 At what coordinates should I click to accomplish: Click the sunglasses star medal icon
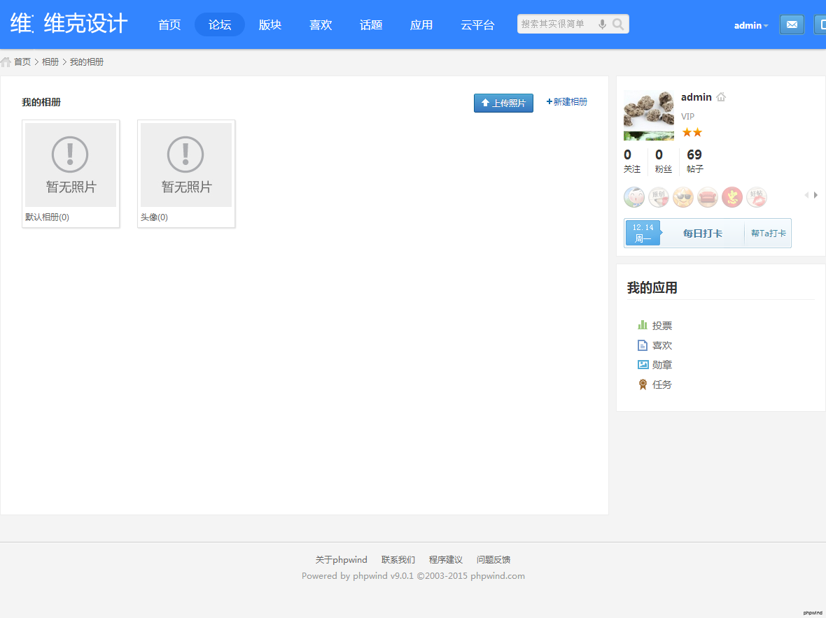click(683, 198)
